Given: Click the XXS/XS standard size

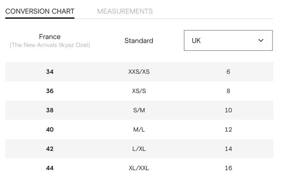Looking at the screenshot, I should (139, 72).
